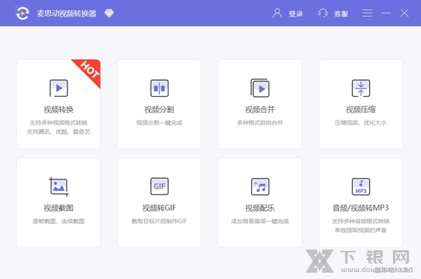The height and width of the screenshot is (279, 421).
Task: Click the GIF icon
Action: click(x=159, y=186)
